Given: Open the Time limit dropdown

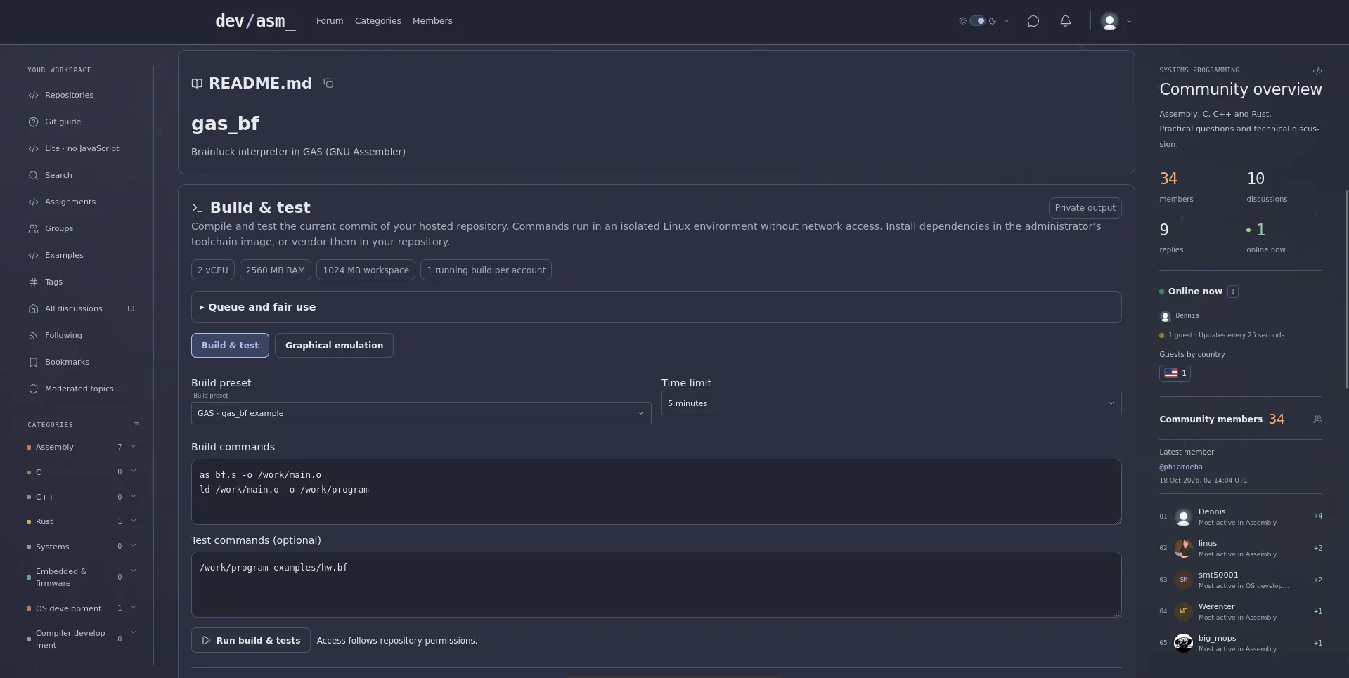Looking at the screenshot, I should click(891, 403).
